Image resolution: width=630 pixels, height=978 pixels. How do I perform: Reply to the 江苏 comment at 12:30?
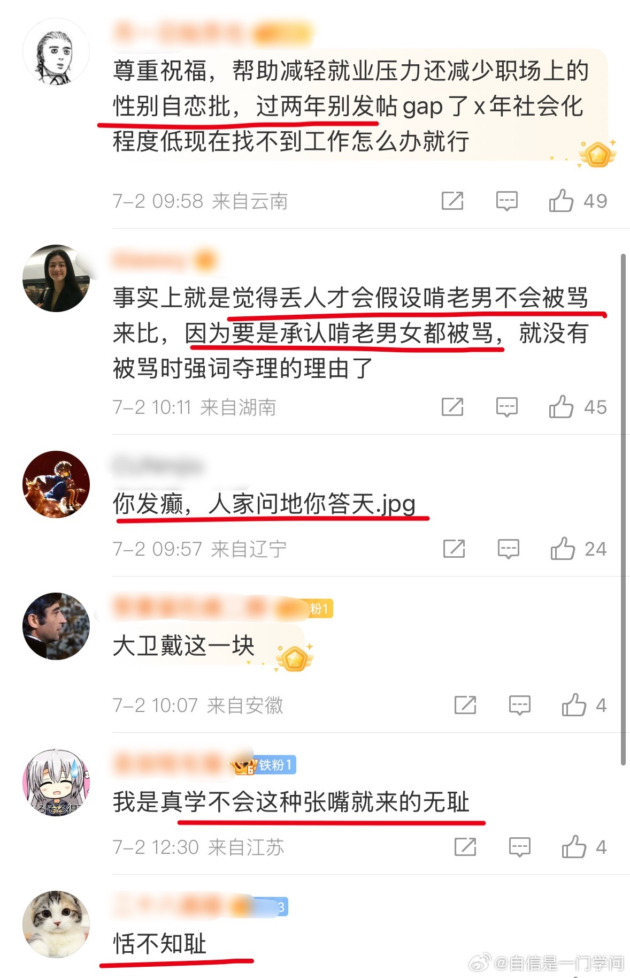click(519, 847)
